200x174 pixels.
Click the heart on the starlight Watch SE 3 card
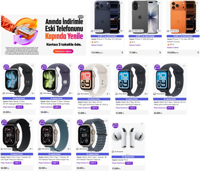point(107,66)
